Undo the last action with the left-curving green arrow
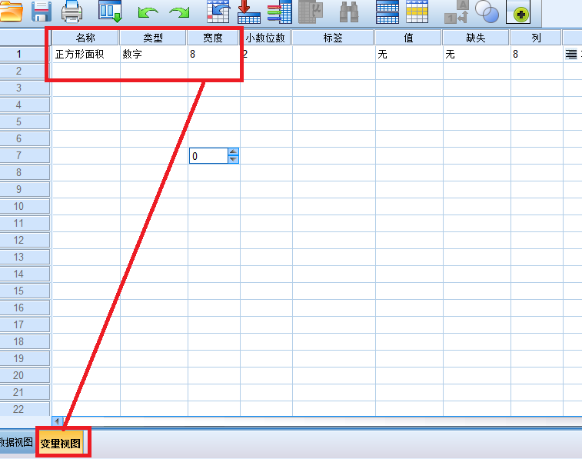The image size is (582, 459). click(x=148, y=12)
